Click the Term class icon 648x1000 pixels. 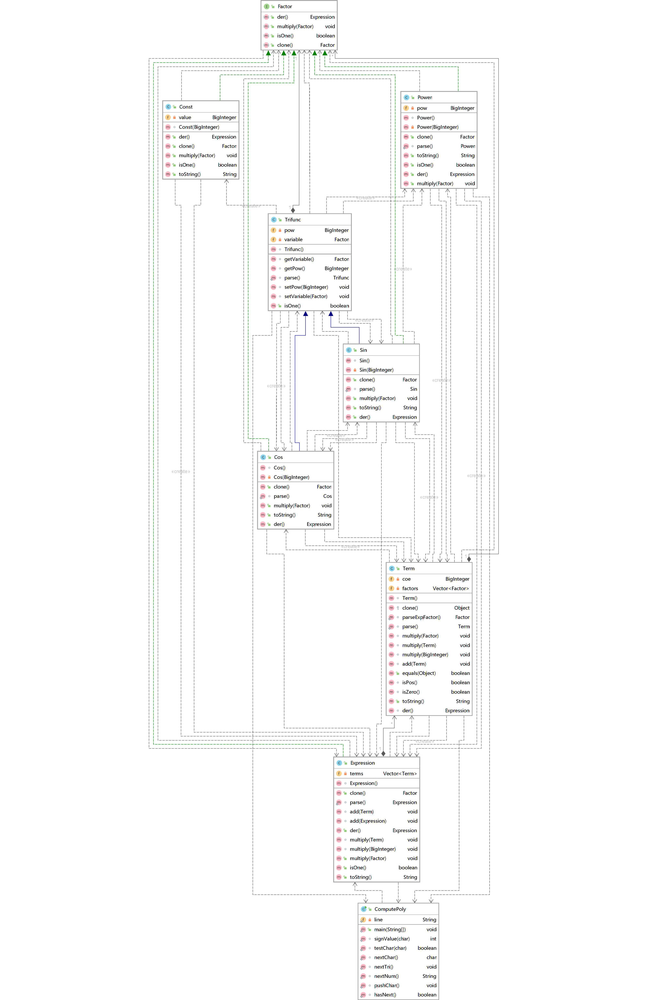tap(392, 568)
